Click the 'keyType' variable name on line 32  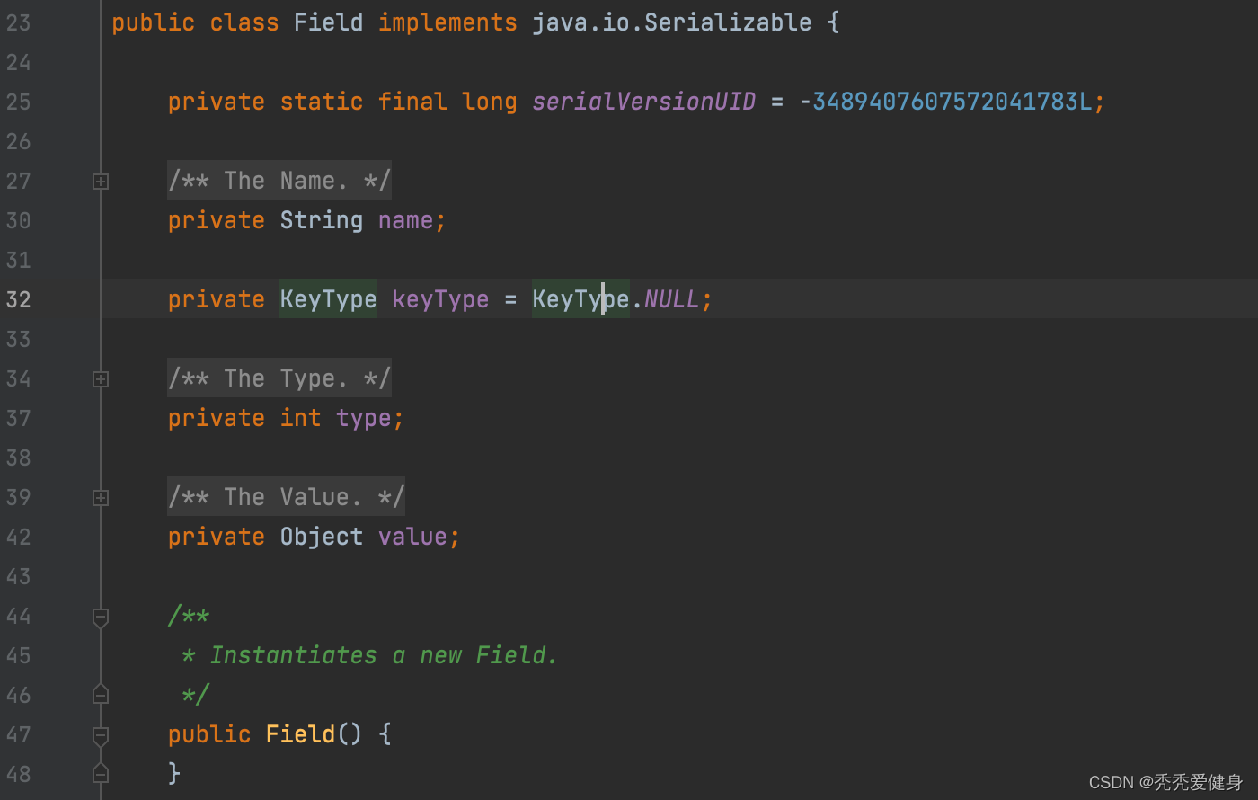(440, 299)
